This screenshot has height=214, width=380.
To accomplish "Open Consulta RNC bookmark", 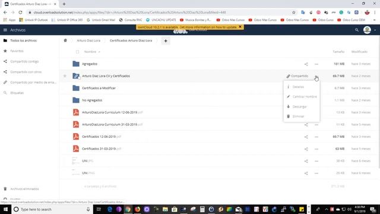I will click(x=131, y=20).
